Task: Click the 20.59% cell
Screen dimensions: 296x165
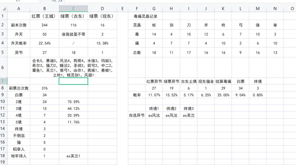Action: tap(73, 115)
